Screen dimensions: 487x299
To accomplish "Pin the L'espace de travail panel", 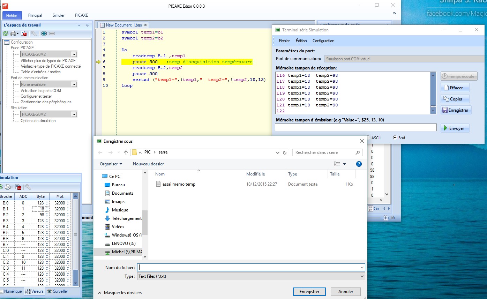I will pos(87,25).
